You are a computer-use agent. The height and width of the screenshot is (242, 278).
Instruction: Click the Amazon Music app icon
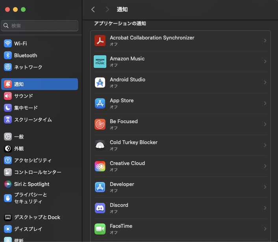click(x=100, y=62)
